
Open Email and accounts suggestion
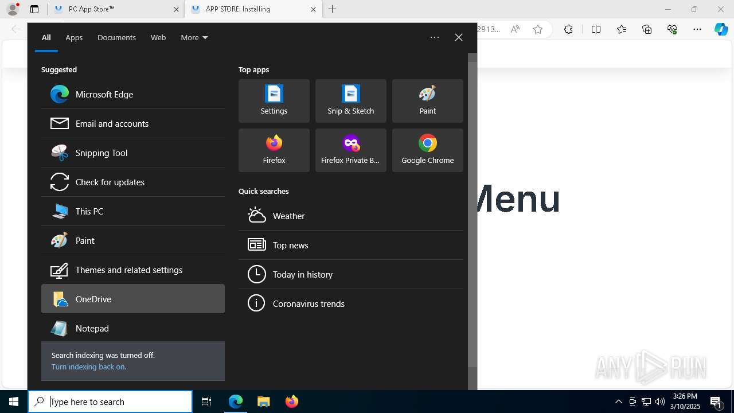coord(133,123)
